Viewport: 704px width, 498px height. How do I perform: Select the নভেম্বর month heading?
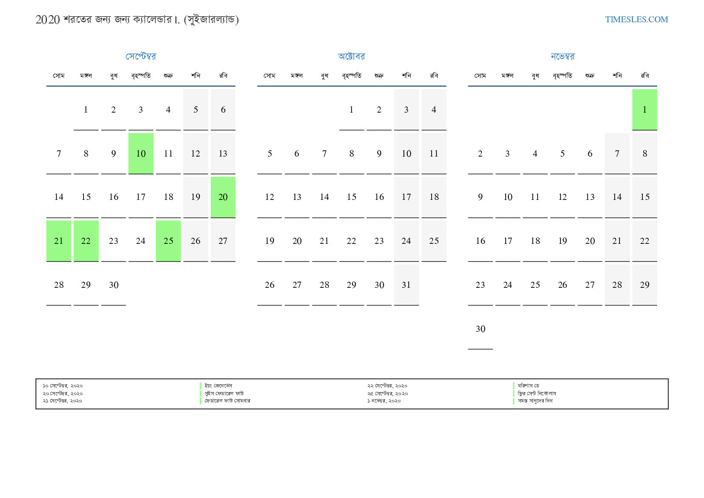pos(562,57)
